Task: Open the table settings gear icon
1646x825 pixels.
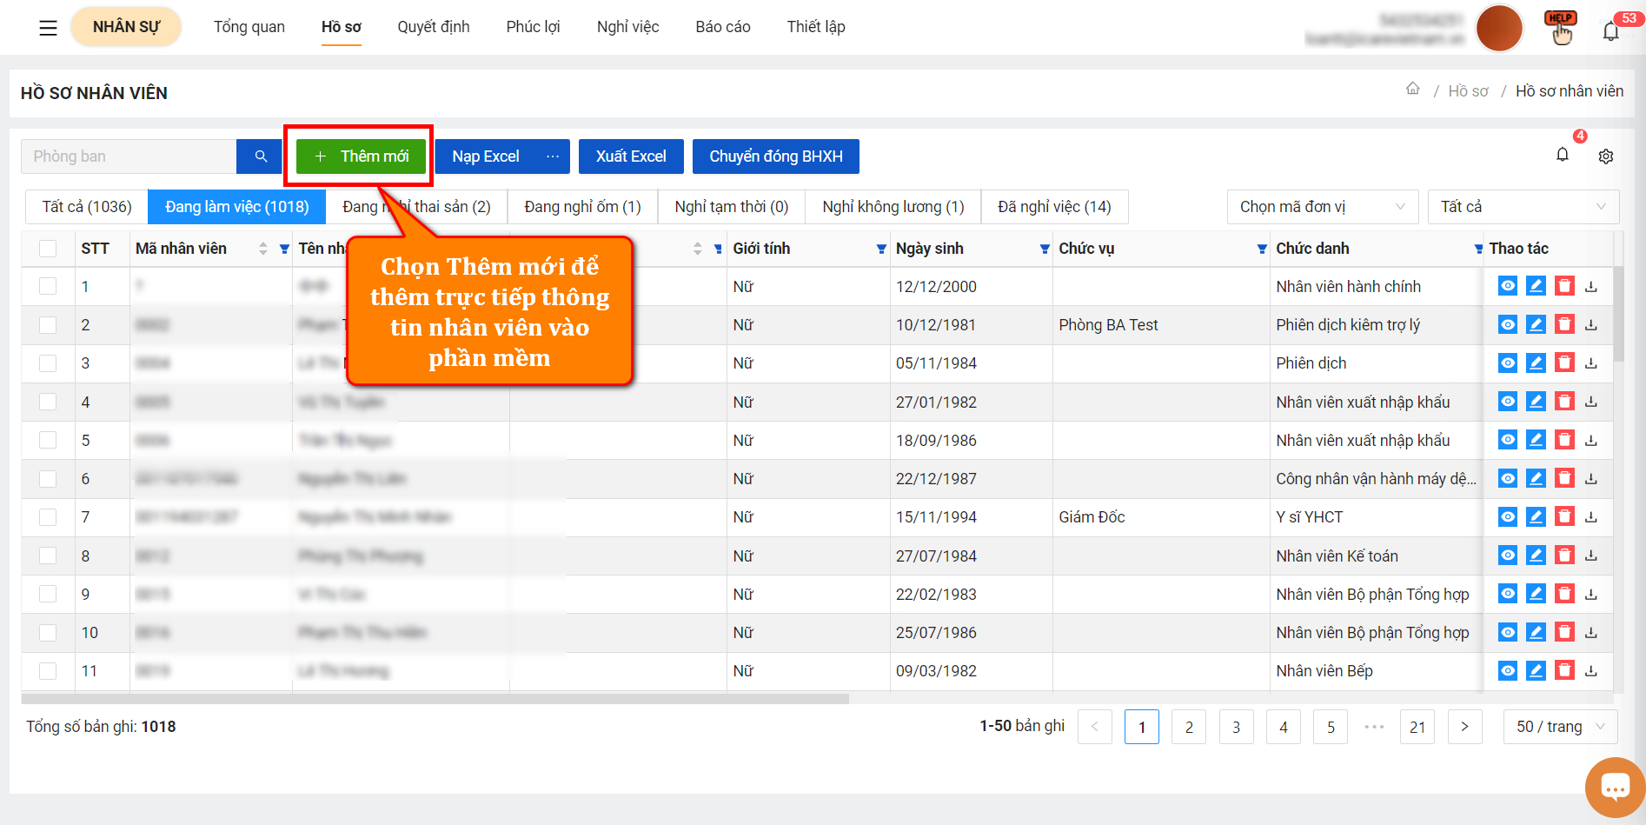Action: [1606, 156]
